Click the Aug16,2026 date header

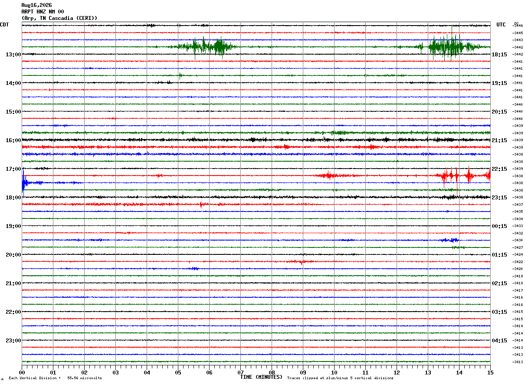point(36,5)
